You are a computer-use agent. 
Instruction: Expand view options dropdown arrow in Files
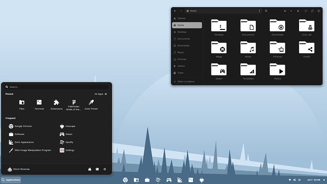291,11
